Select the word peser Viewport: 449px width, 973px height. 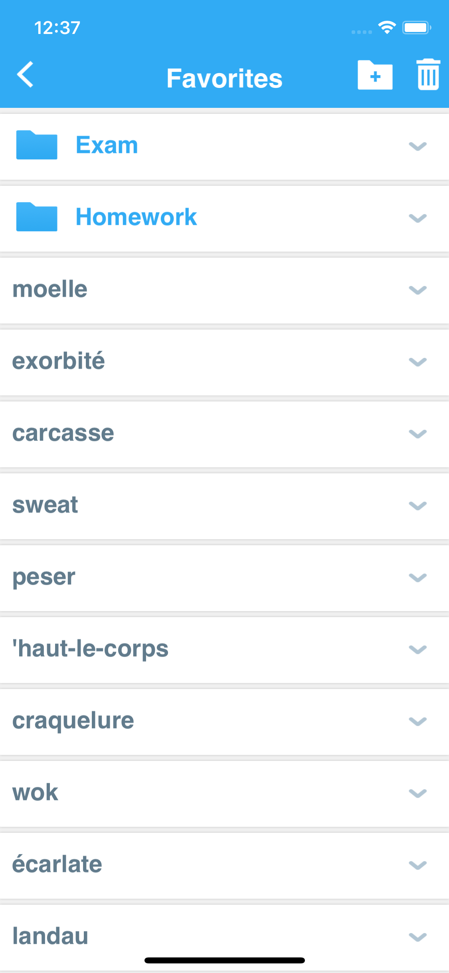click(x=44, y=577)
